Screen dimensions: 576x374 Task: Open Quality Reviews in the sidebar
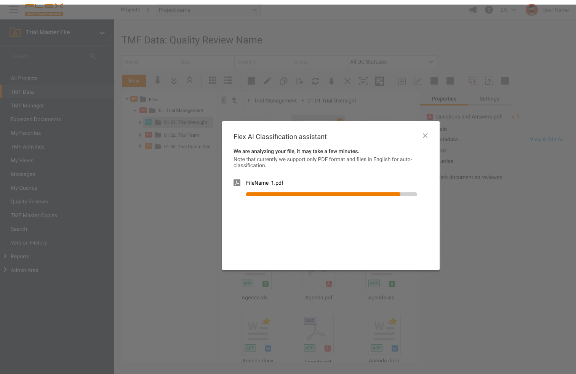pyautogui.click(x=29, y=201)
